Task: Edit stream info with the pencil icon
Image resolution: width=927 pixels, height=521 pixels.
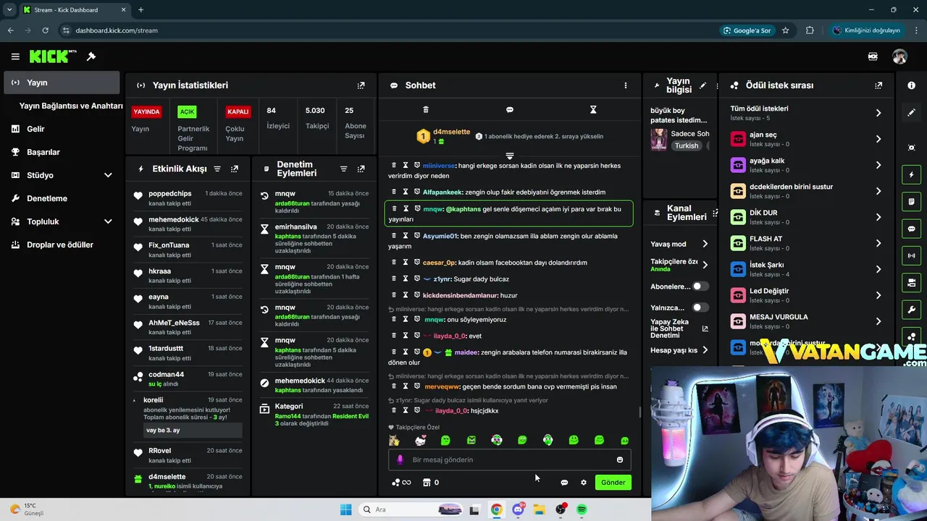Action: [702, 85]
